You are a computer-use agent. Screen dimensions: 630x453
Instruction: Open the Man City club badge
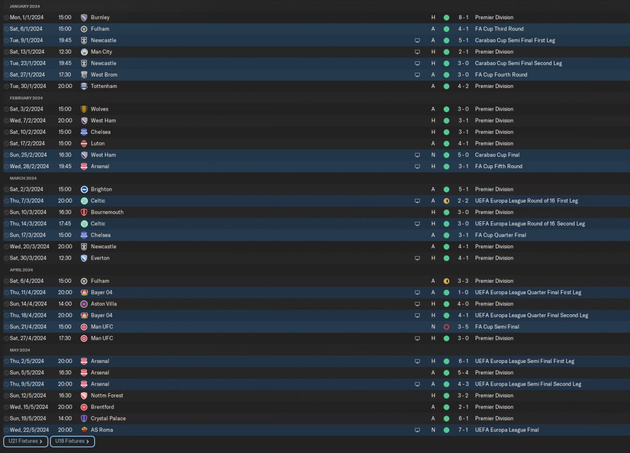84,52
